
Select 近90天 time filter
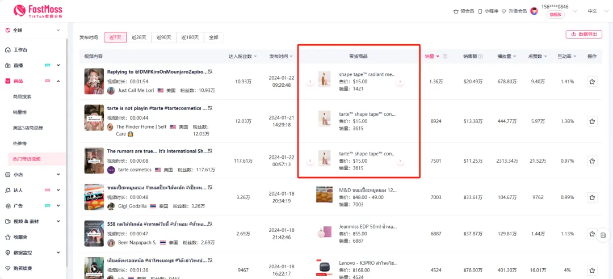point(164,37)
